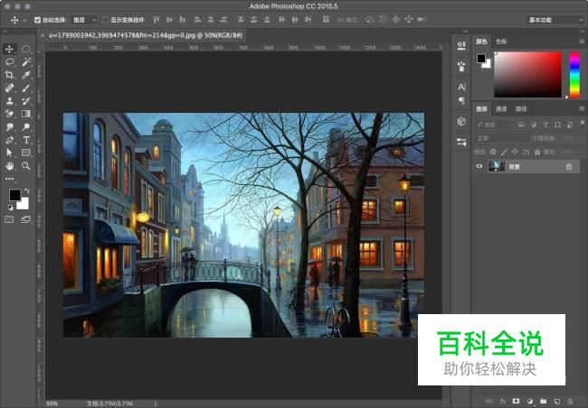Toggle layer filtering on/off switch
This screenshot has width=588, height=408.
click(582, 123)
